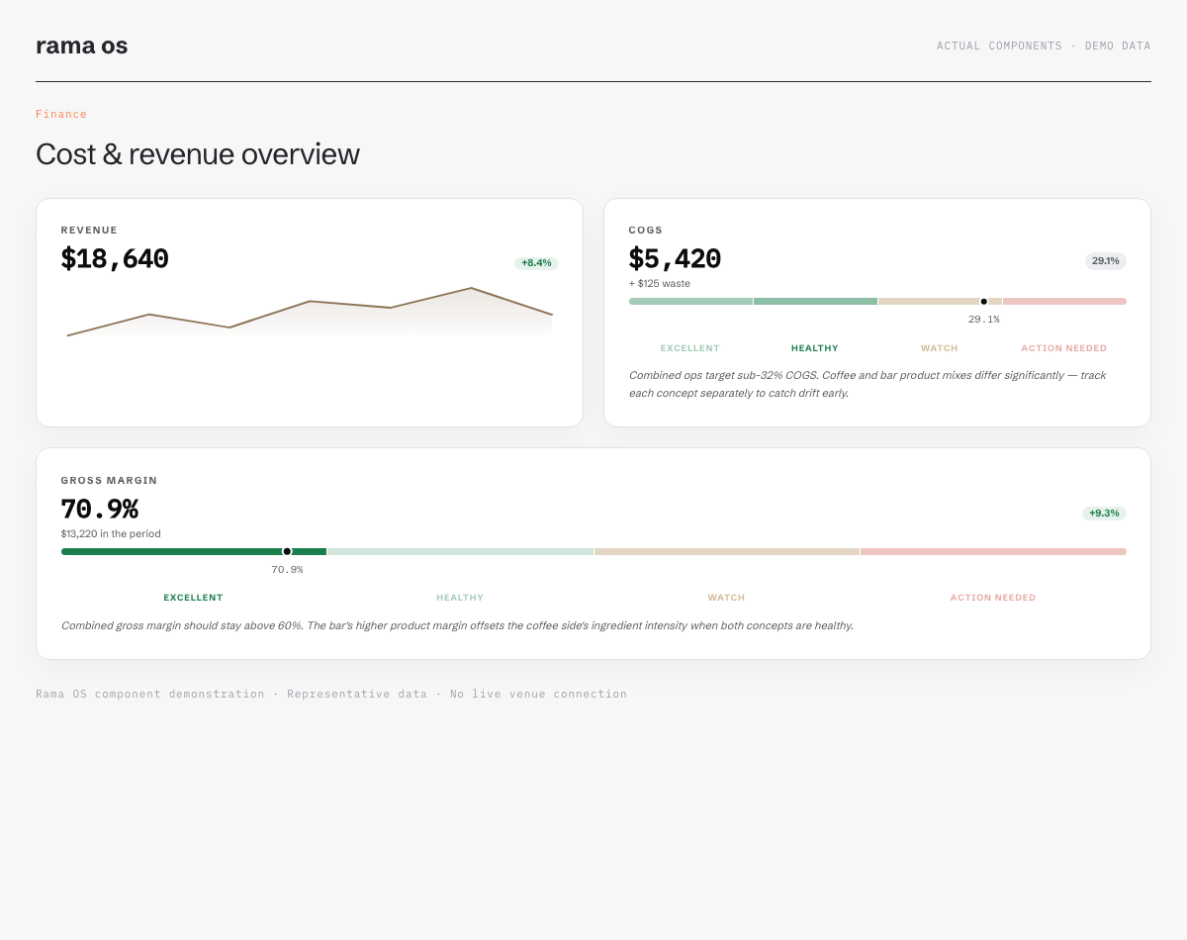Click the $5,420 COGS value

pos(675,259)
